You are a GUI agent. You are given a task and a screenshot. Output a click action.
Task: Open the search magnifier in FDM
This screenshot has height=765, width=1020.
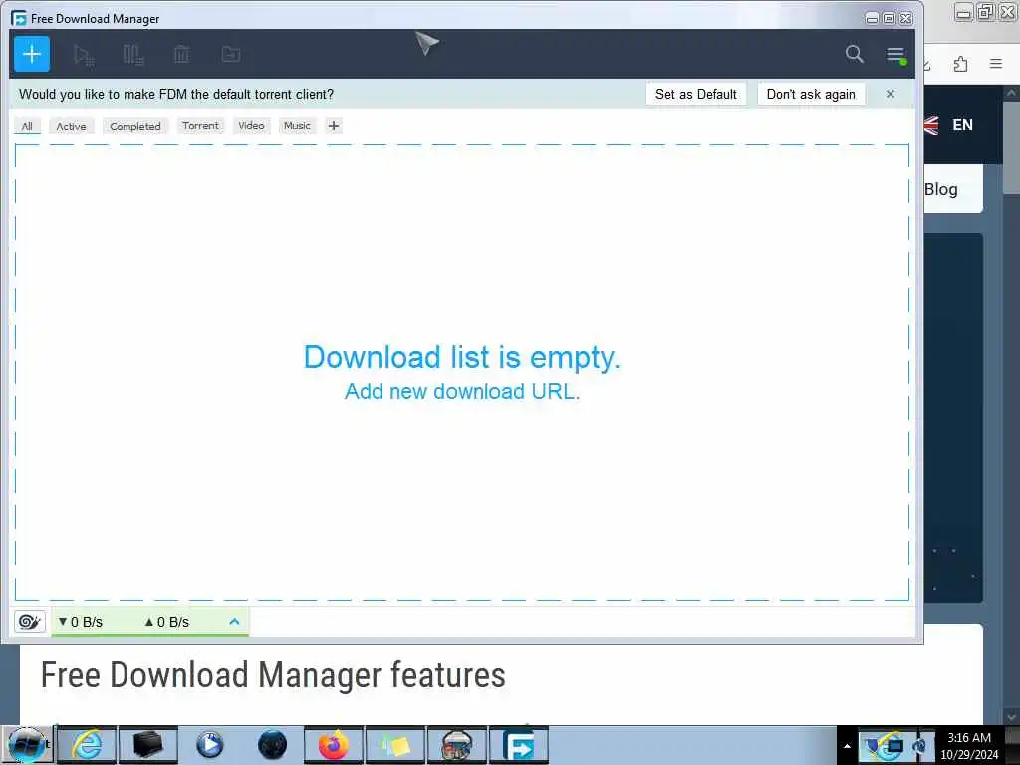pyautogui.click(x=854, y=54)
